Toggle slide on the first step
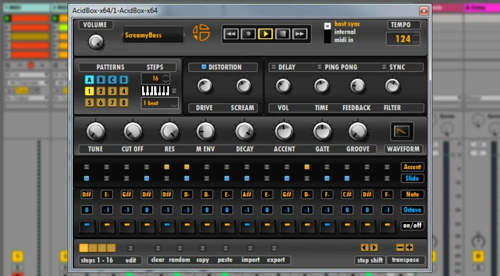500x276 pixels. tap(86, 178)
